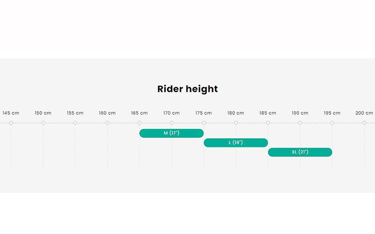Select the L (19") size bar
The image size is (375, 234).
coord(236,143)
